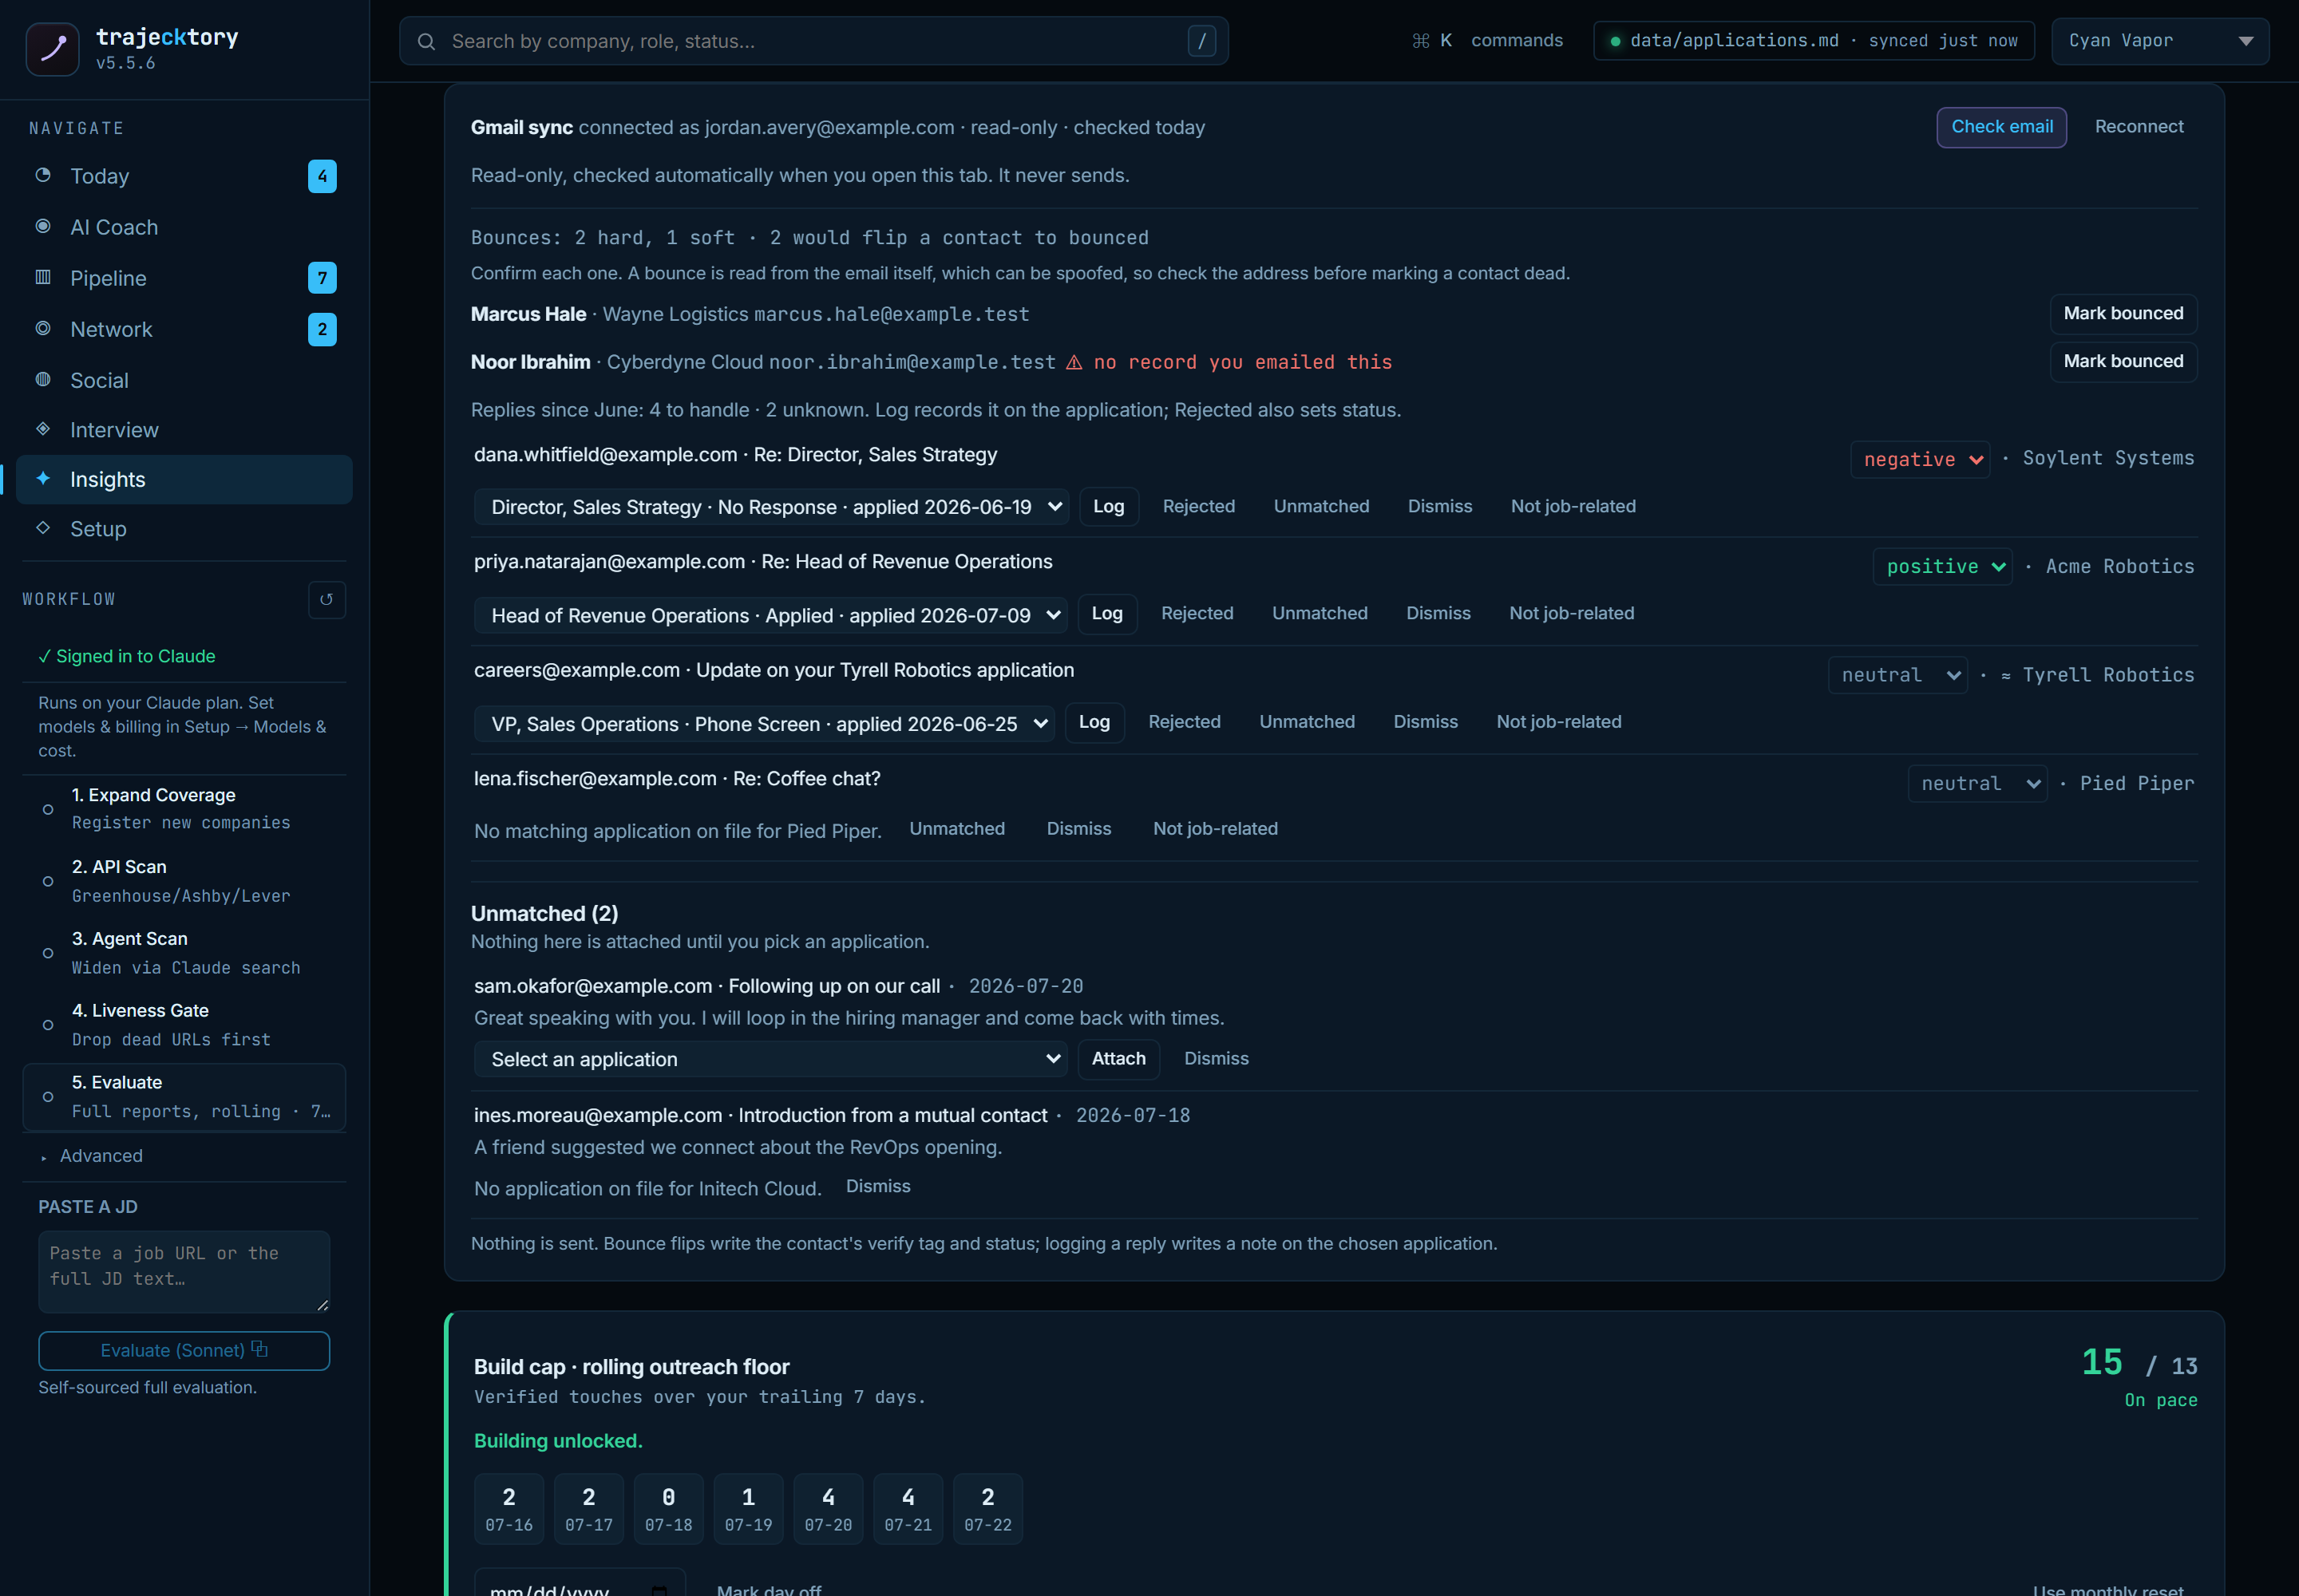
Task: Click the 07-20 daily touches tile
Action: click(x=829, y=1508)
